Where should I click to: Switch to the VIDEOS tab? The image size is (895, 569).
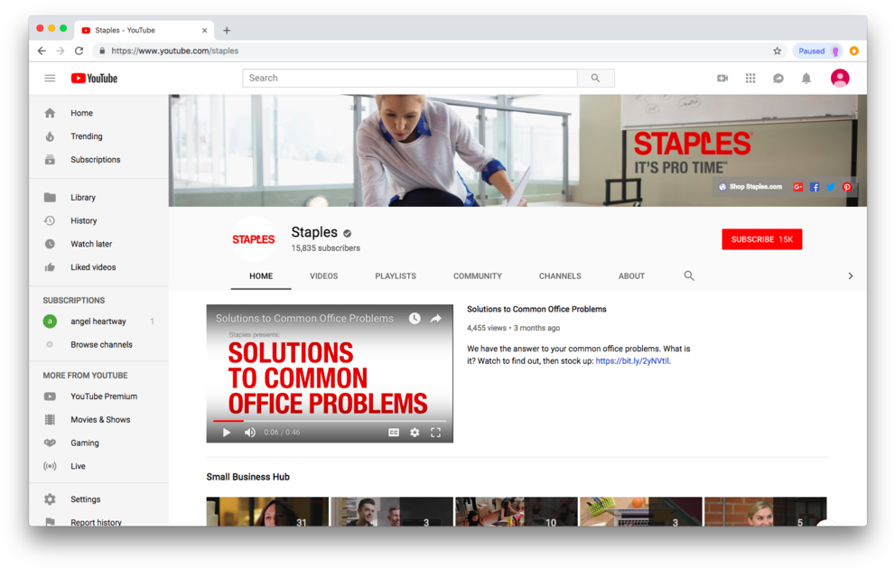coord(323,275)
